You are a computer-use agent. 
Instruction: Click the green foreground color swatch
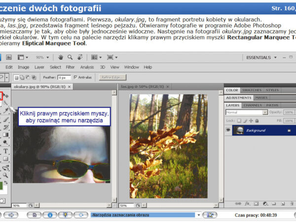[1, 186]
